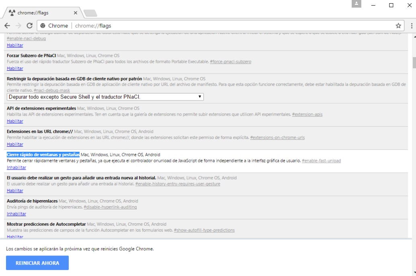Screen dimensions: 416x276
Task: Open the Chrome three-dot menu
Action: coord(412,26)
